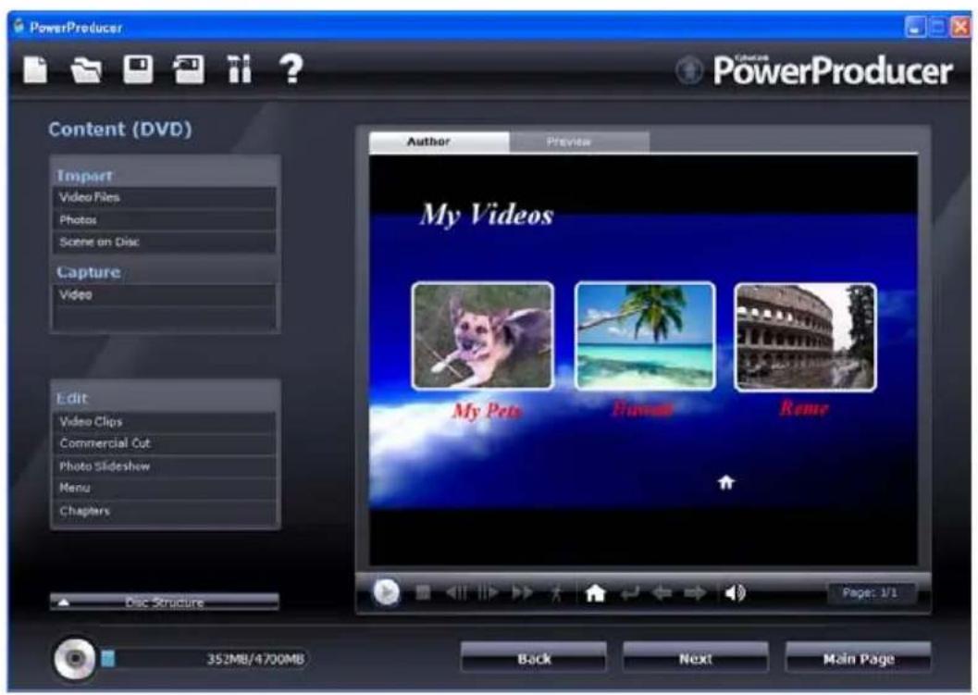Mute audio with the speaker icon

(x=735, y=592)
